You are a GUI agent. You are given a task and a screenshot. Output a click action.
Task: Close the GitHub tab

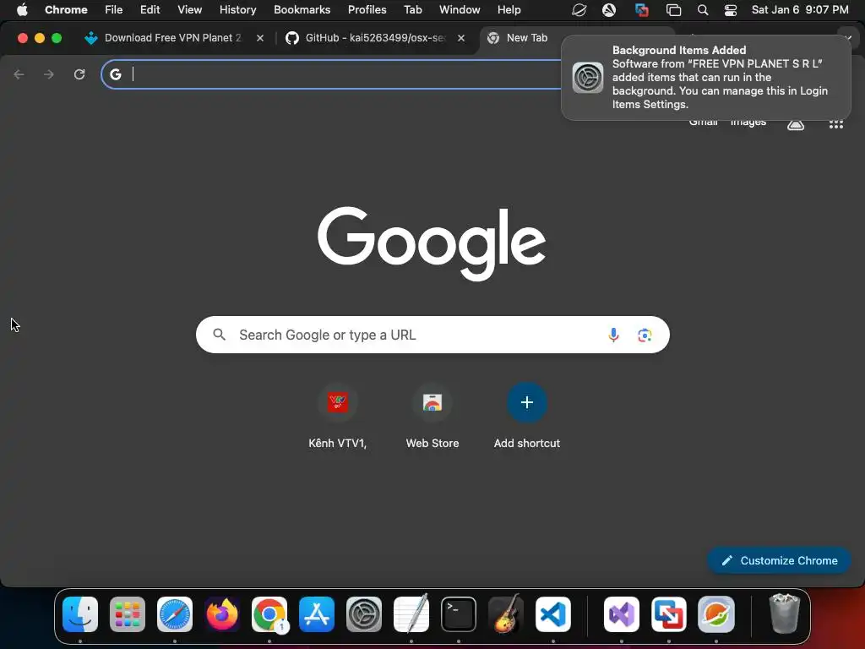tap(461, 38)
